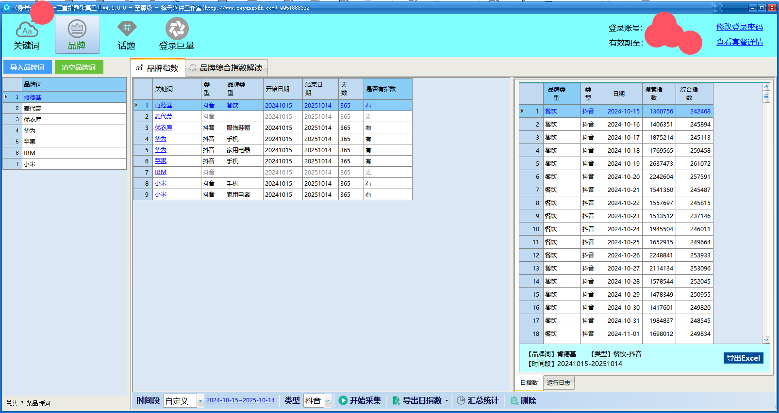Click scroll-down arrow in daily index table

pyautogui.click(x=766, y=340)
